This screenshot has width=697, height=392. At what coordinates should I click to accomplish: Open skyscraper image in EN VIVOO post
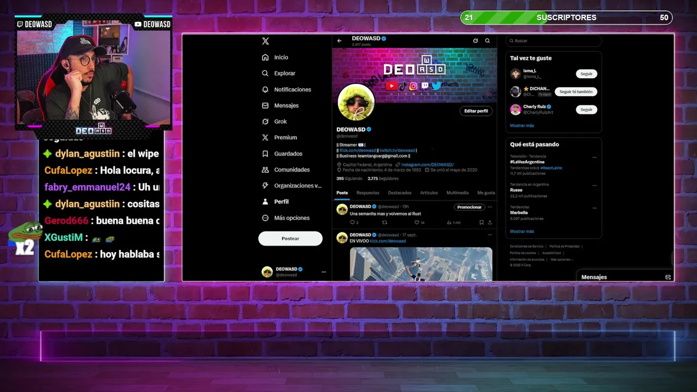(x=421, y=265)
